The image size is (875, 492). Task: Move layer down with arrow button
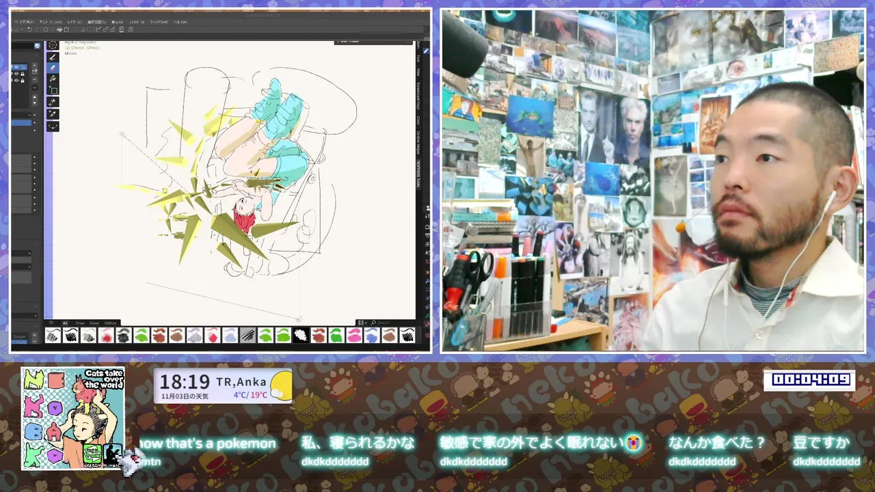(35, 102)
